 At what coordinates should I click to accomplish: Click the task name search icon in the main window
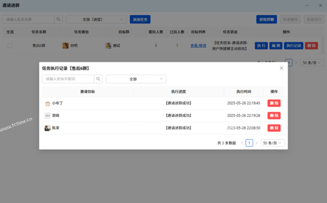59,19
